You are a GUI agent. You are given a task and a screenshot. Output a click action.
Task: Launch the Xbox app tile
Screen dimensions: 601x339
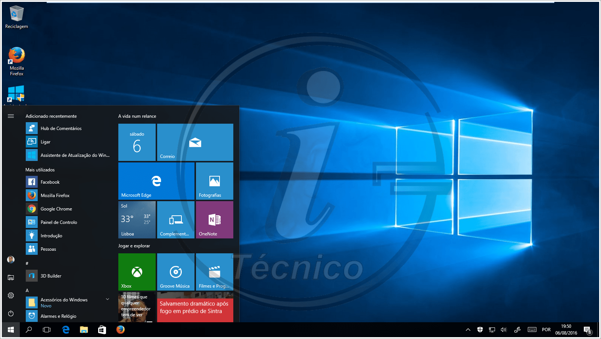pos(137,272)
